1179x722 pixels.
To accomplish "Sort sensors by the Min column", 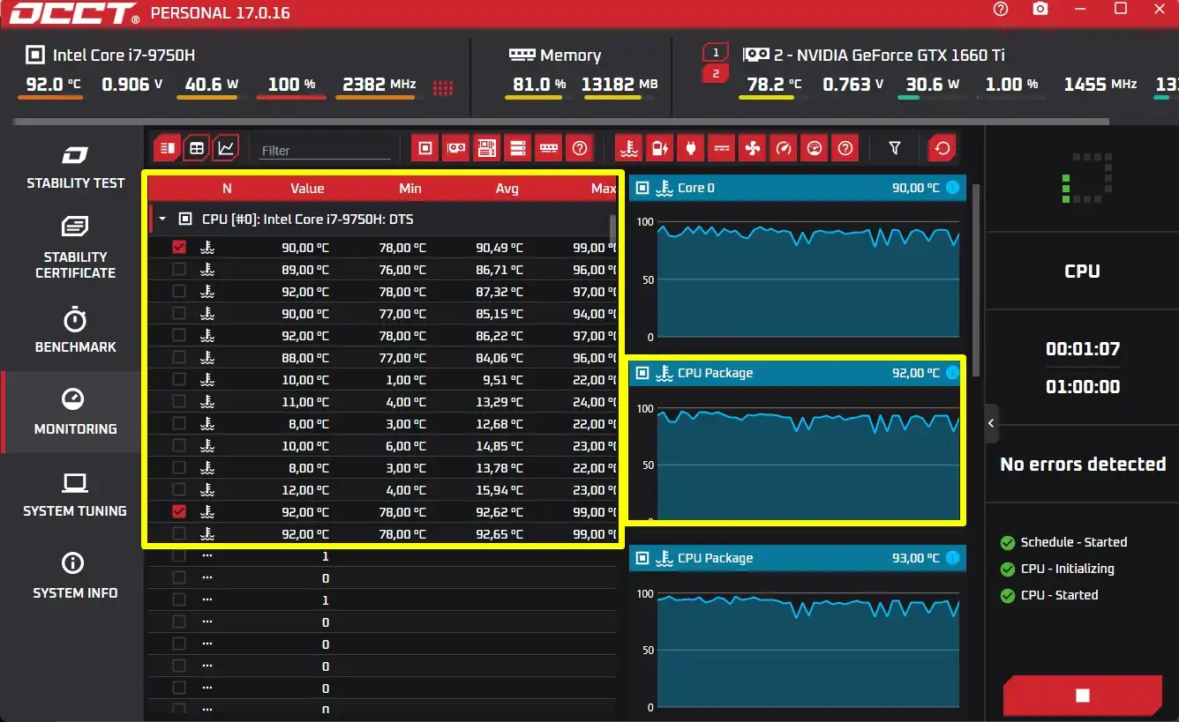I will tap(410, 188).
